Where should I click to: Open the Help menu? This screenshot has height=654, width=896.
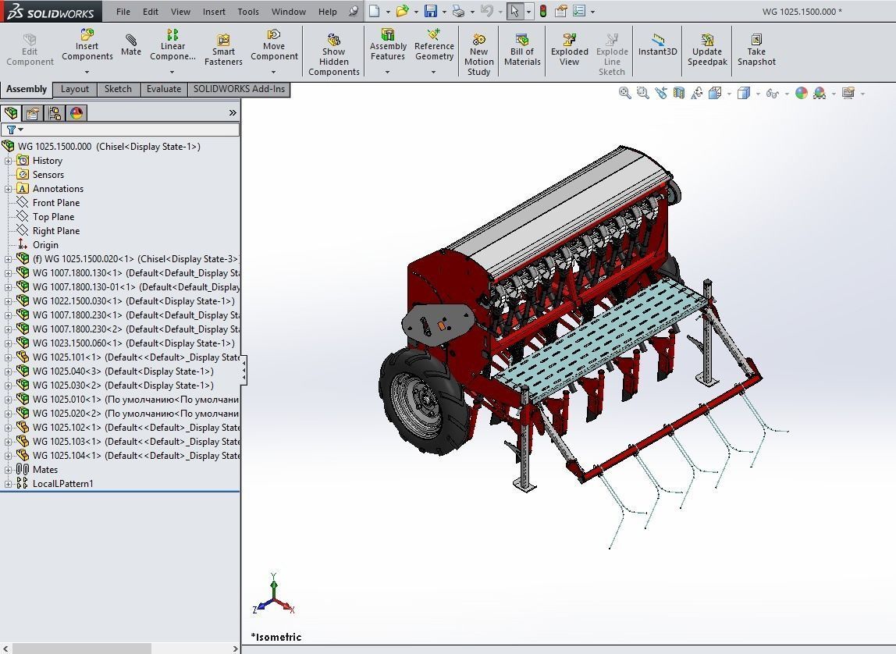tap(328, 12)
